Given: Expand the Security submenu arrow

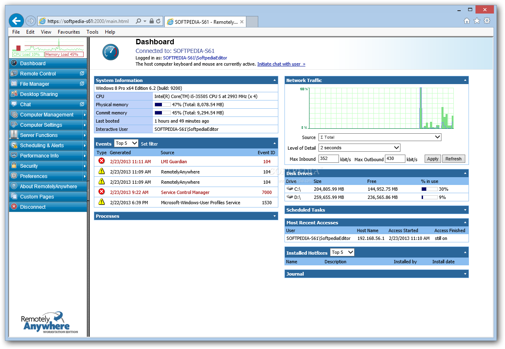Looking at the screenshot, I should (x=85, y=166).
